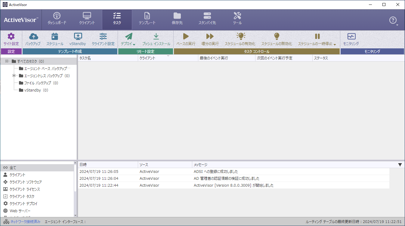The width and height of the screenshot is (405, 226).
Task: Click the log filter funnel icon
Action: (400, 164)
